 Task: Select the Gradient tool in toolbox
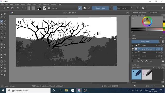2,44
